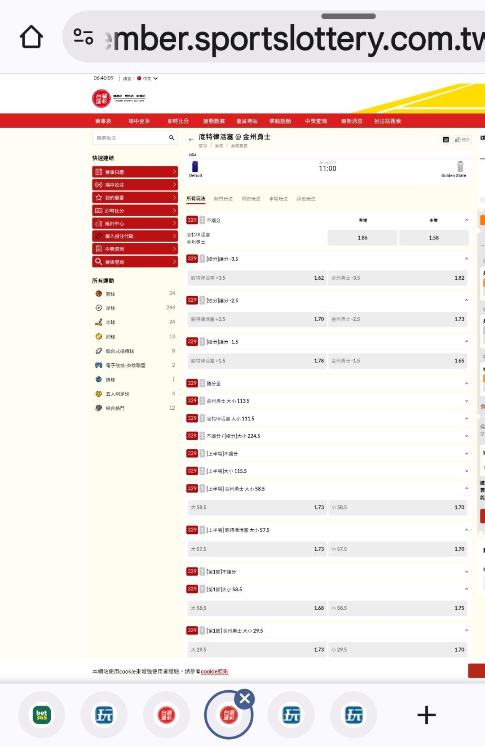Image resolution: width=485 pixels, height=746 pixels.
Task: Expand the [第1節]不讓分 market
Action: coord(328,572)
